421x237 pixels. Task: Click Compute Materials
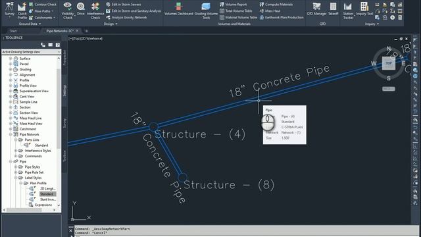click(x=276, y=5)
